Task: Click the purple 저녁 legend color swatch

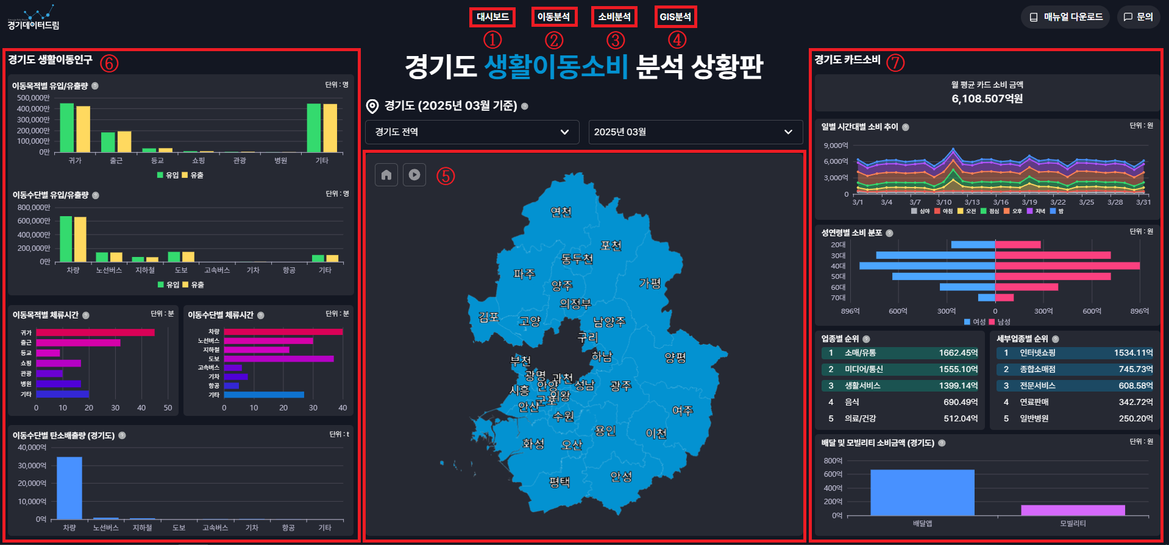Action: [x=1029, y=211]
